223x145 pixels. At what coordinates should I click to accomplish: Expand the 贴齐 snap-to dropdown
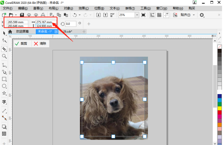(193, 15)
